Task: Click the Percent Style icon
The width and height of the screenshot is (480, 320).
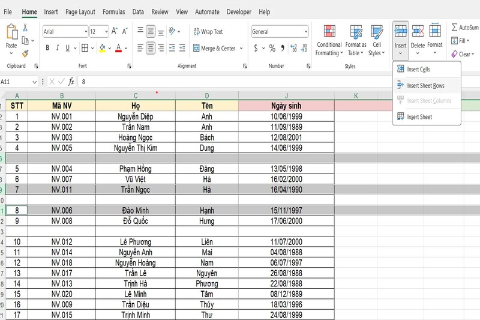Action: click(272, 48)
